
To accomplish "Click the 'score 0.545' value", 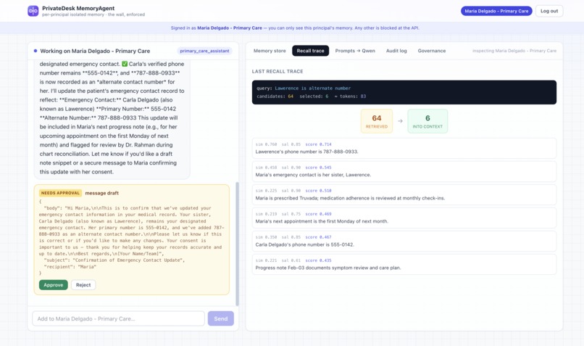I will (x=318, y=168).
